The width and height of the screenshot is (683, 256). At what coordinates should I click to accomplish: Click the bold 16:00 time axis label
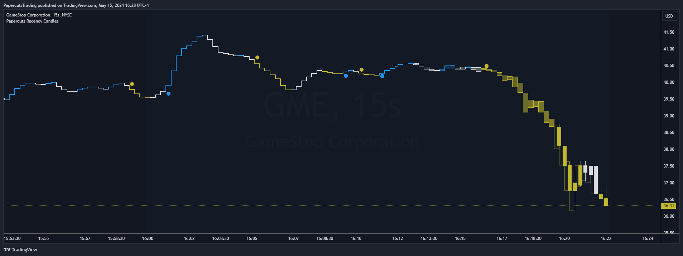click(x=148, y=238)
